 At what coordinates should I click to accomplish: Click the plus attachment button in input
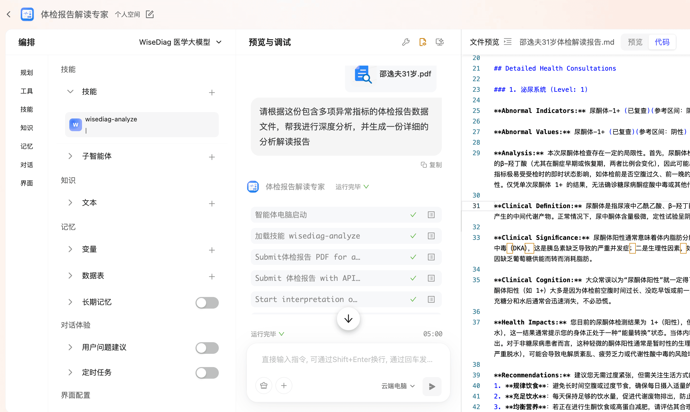284,386
